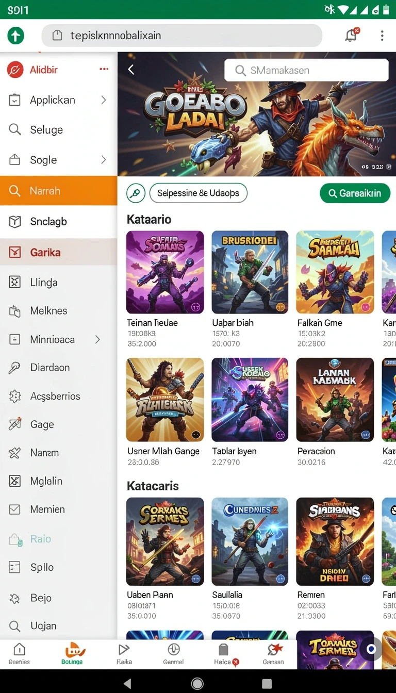Image resolution: width=396 pixels, height=693 pixels.
Task: Click the Gage icon
Action: click(x=15, y=424)
